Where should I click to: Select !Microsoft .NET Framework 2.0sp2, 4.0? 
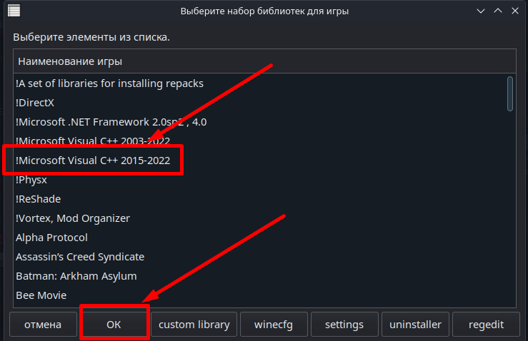(x=111, y=122)
